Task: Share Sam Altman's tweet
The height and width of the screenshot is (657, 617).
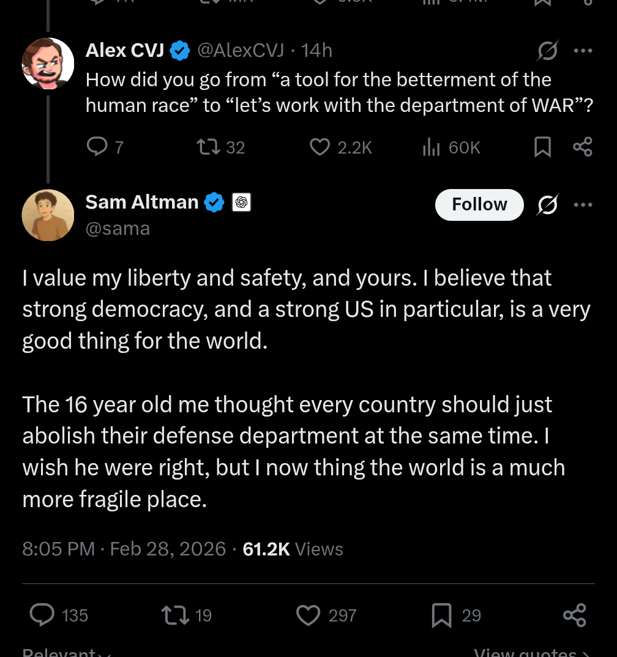Action: click(x=574, y=615)
